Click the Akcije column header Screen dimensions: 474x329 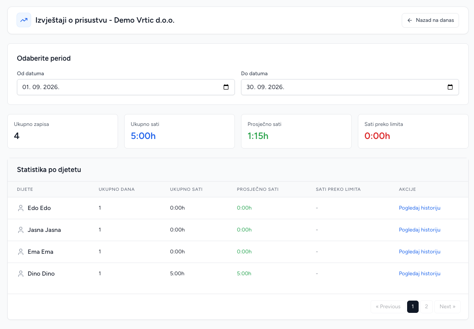407,189
